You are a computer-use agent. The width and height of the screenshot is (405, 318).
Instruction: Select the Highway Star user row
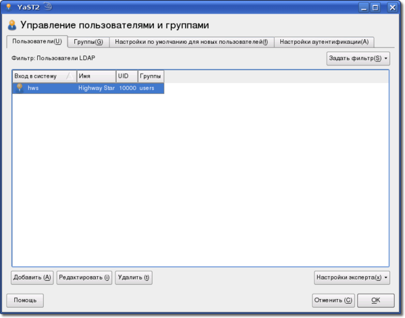[x=96, y=88]
